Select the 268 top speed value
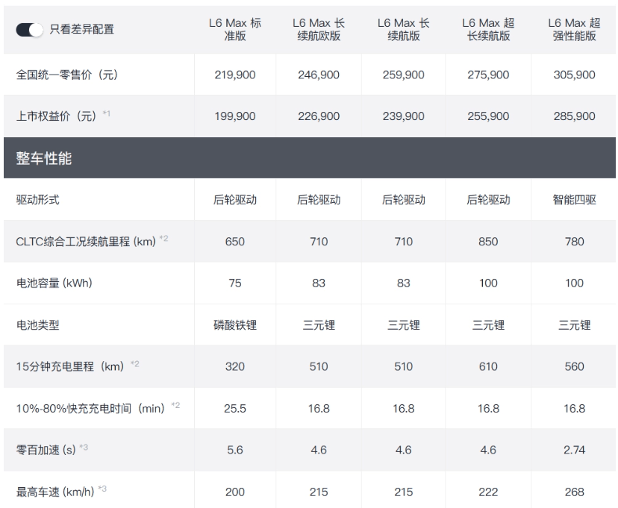Screen dimensions: 618x508 [573, 492]
